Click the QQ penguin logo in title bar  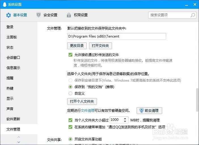(x=5, y=5)
